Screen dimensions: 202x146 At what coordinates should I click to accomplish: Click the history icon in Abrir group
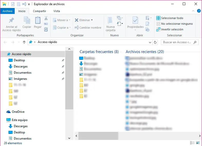pos(147,30)
